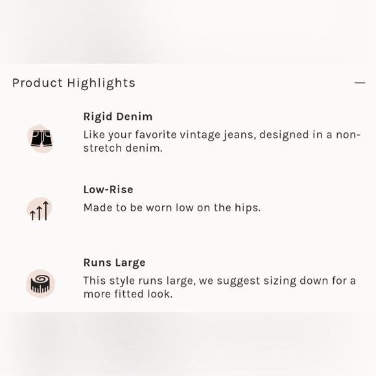This screenshot has height=376, width=376.
Task: Click the 'worn low on the hips' text
Action: point(172,207)
